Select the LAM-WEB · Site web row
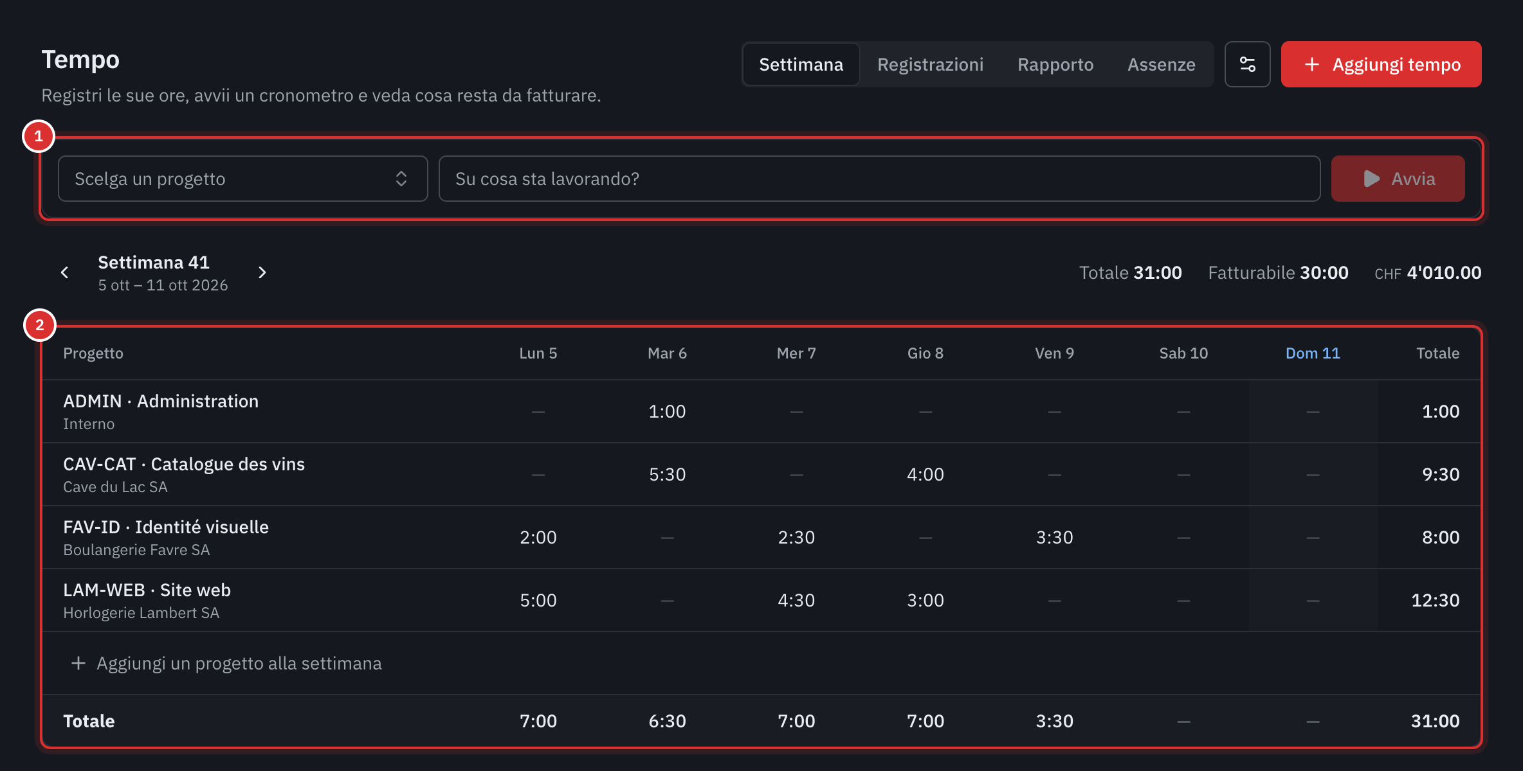The height and width of the screenshot is (771, 1523). 761,600
